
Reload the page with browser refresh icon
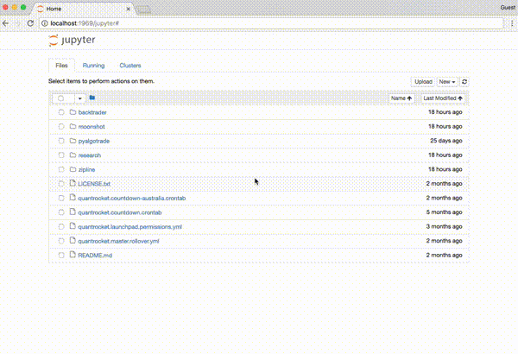click(30, 23)
